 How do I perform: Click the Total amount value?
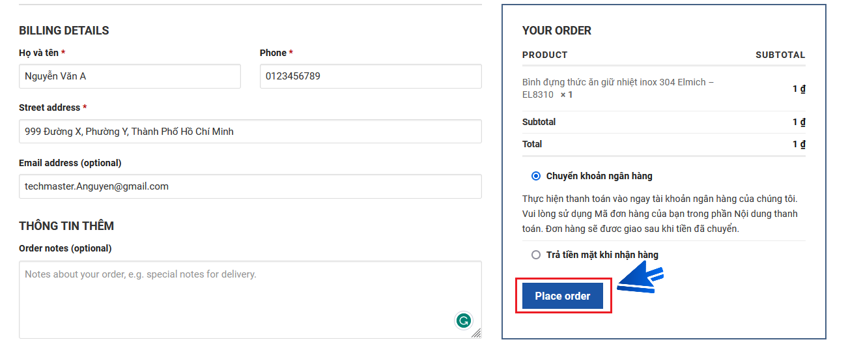799,144
